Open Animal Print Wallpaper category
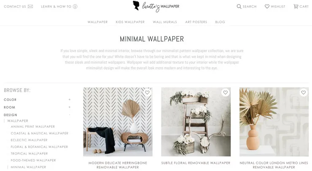312x171 pixels. click(x=33, y=126)
